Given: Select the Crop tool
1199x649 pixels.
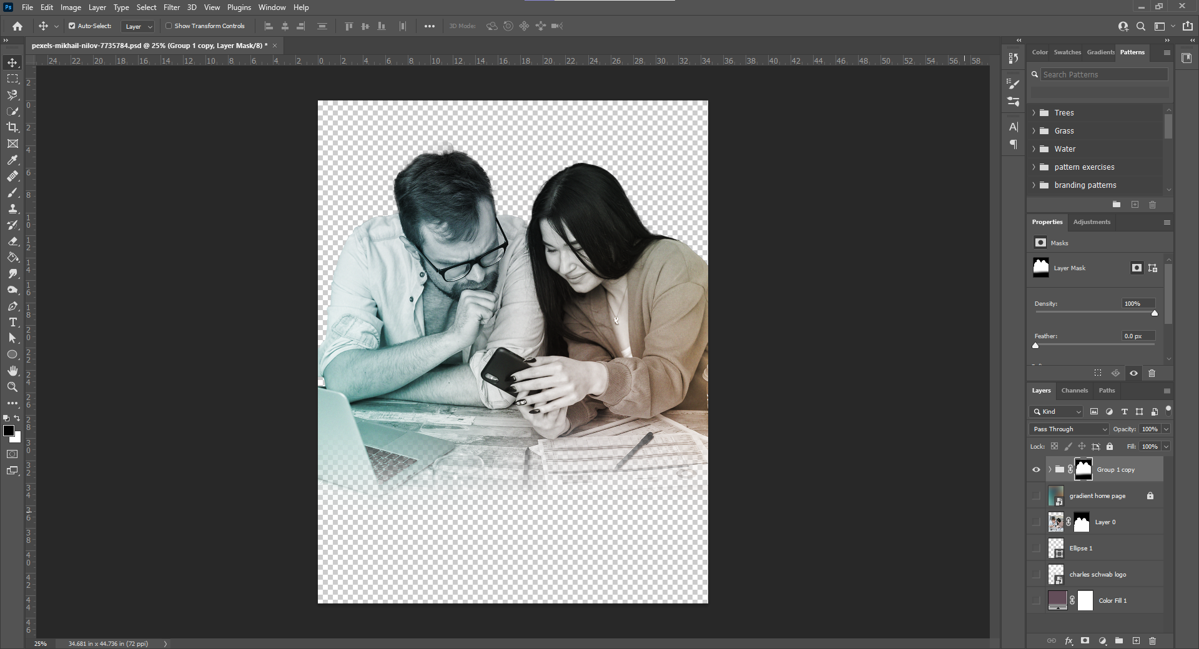Looking at the screenshot, I should [x=12, y=127].
